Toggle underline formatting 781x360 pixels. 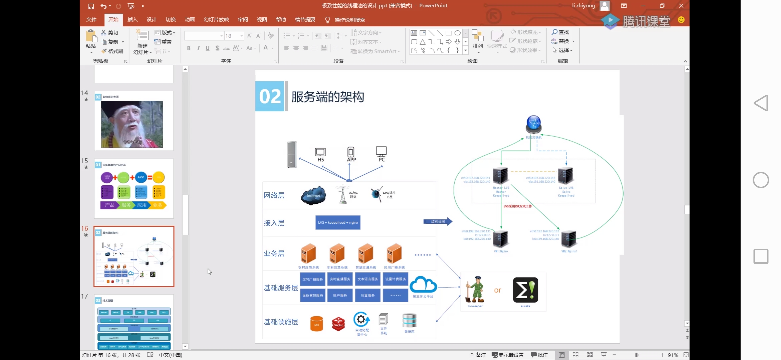[207, 48]
